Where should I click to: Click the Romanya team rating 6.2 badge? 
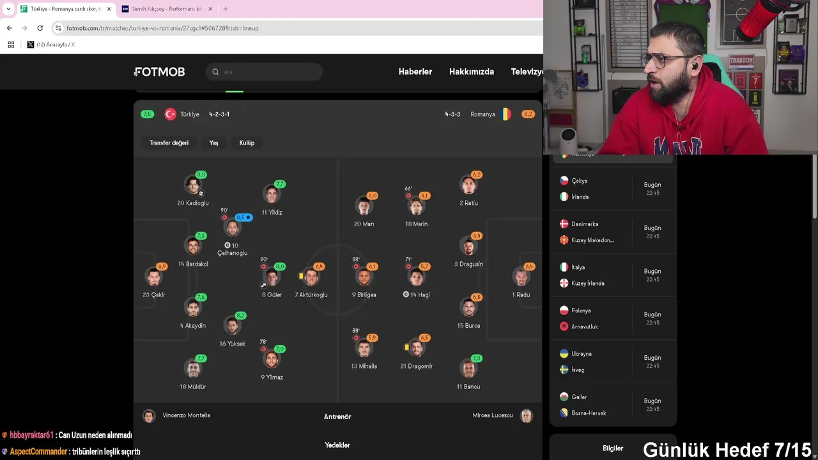pos(527,114)
